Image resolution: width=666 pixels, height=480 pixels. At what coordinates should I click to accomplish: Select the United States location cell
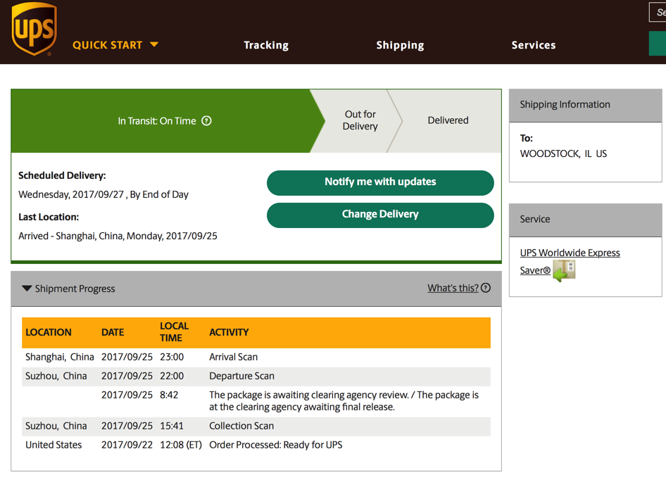(54, 445)
